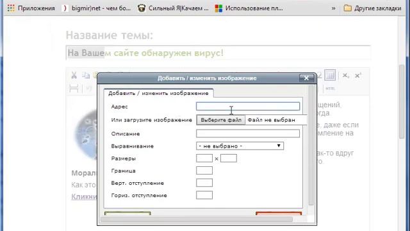Screen dimensions: 410x231
Task: Open the Другие закладки bookmarks folder
Action: click(372, 8)
